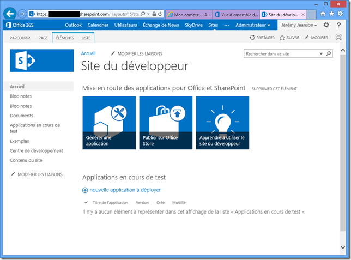Click the browser Back arrow button
351x260 pixels.
10,14
